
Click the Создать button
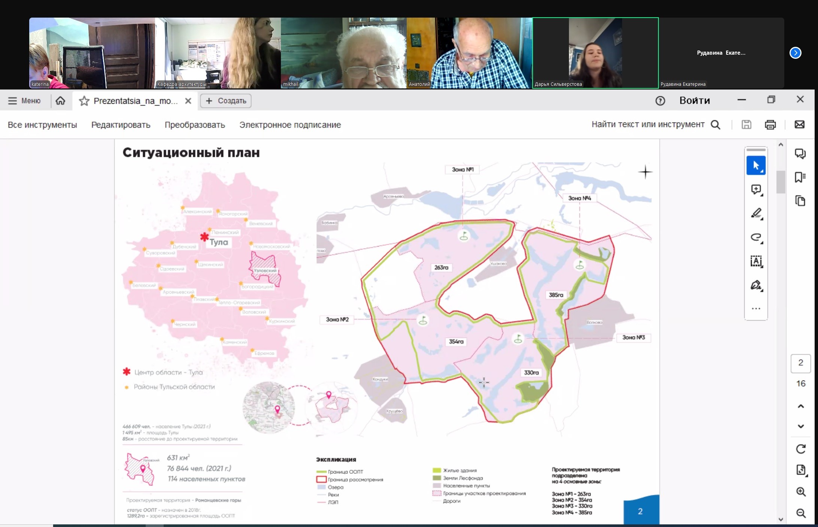point(226,101)
